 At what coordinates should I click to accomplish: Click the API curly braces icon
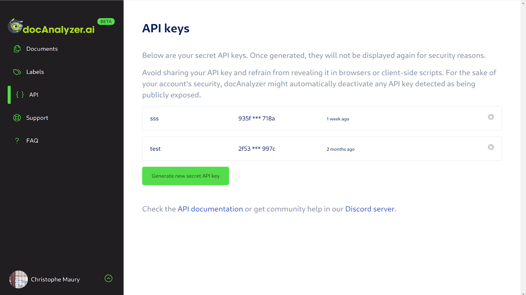click(20, 95)
